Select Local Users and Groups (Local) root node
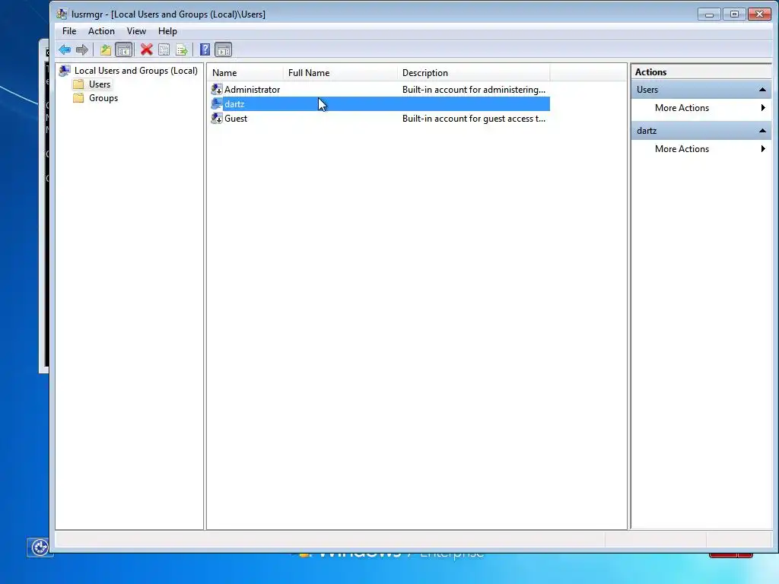 point(135,71)
